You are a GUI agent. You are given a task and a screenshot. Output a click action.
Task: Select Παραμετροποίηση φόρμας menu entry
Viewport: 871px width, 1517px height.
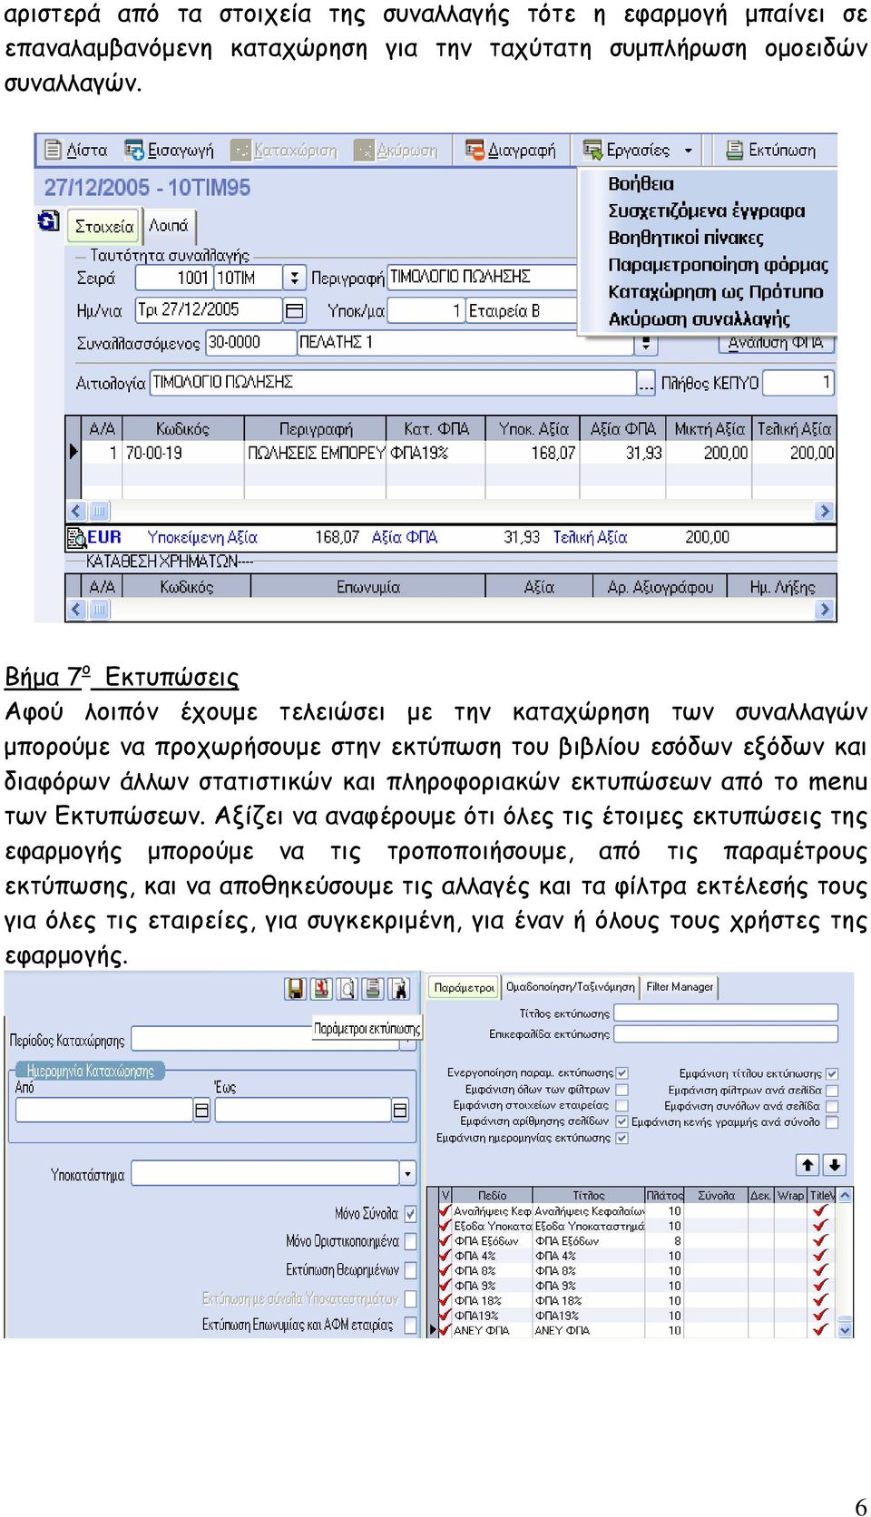718,265
